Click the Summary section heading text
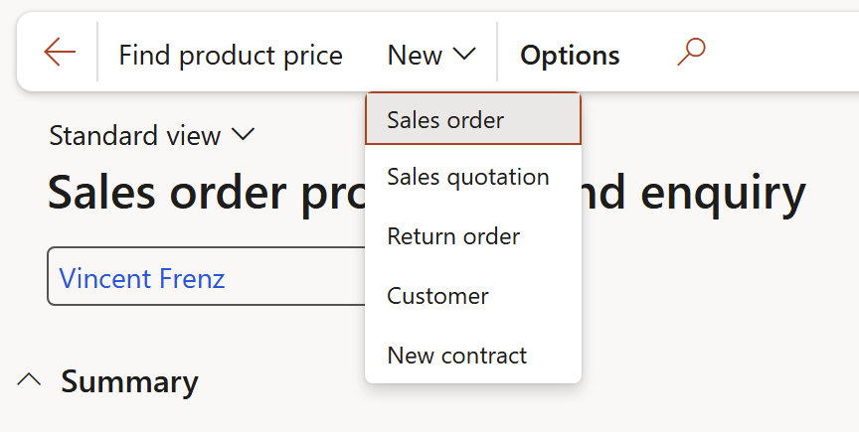This screenshot has width=859, height=432. pyautogui.click(x=129, y=381)
